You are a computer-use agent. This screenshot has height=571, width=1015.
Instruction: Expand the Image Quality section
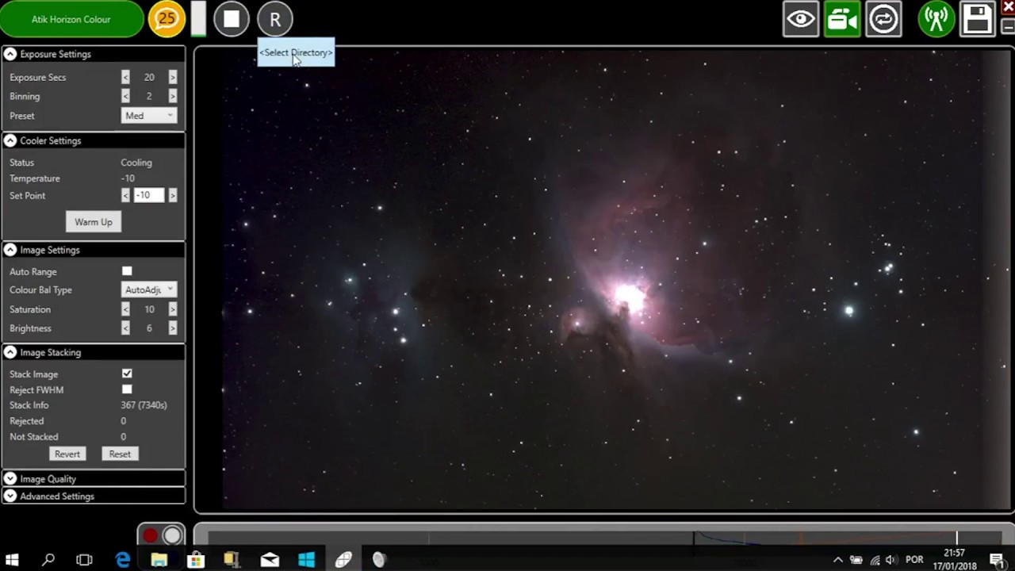10,479
